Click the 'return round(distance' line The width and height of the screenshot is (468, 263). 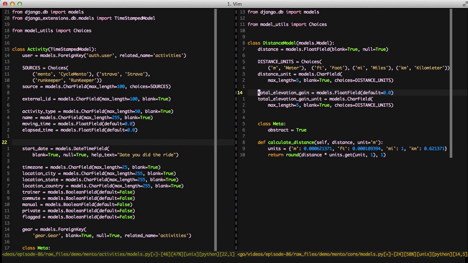327,155
